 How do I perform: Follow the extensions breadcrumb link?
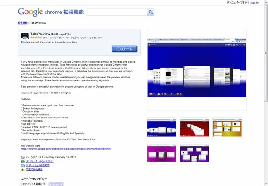(x=23, y=23)
